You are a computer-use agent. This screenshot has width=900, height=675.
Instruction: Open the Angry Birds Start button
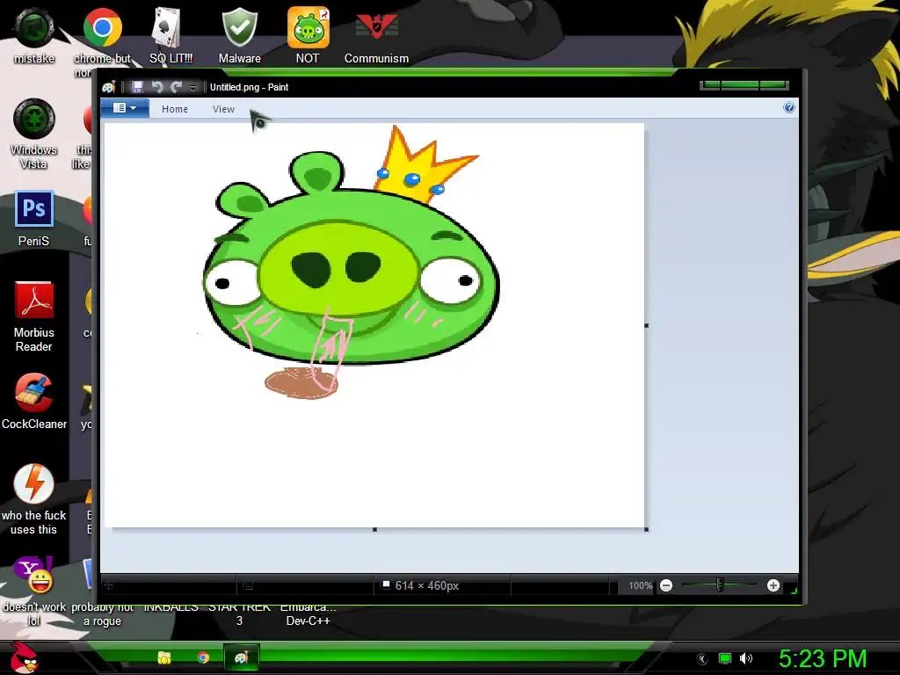25,657
